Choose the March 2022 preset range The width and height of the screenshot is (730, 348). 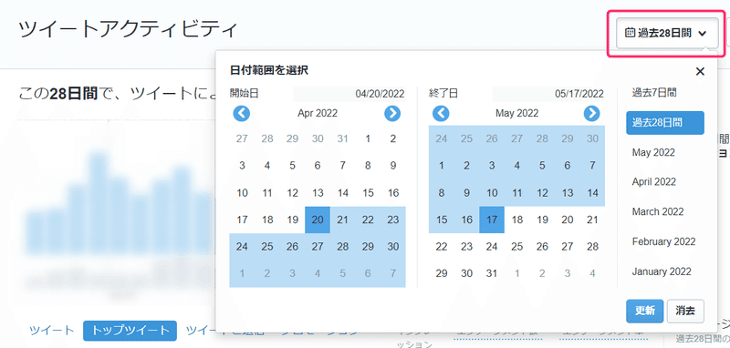click(x=657, y=212)
